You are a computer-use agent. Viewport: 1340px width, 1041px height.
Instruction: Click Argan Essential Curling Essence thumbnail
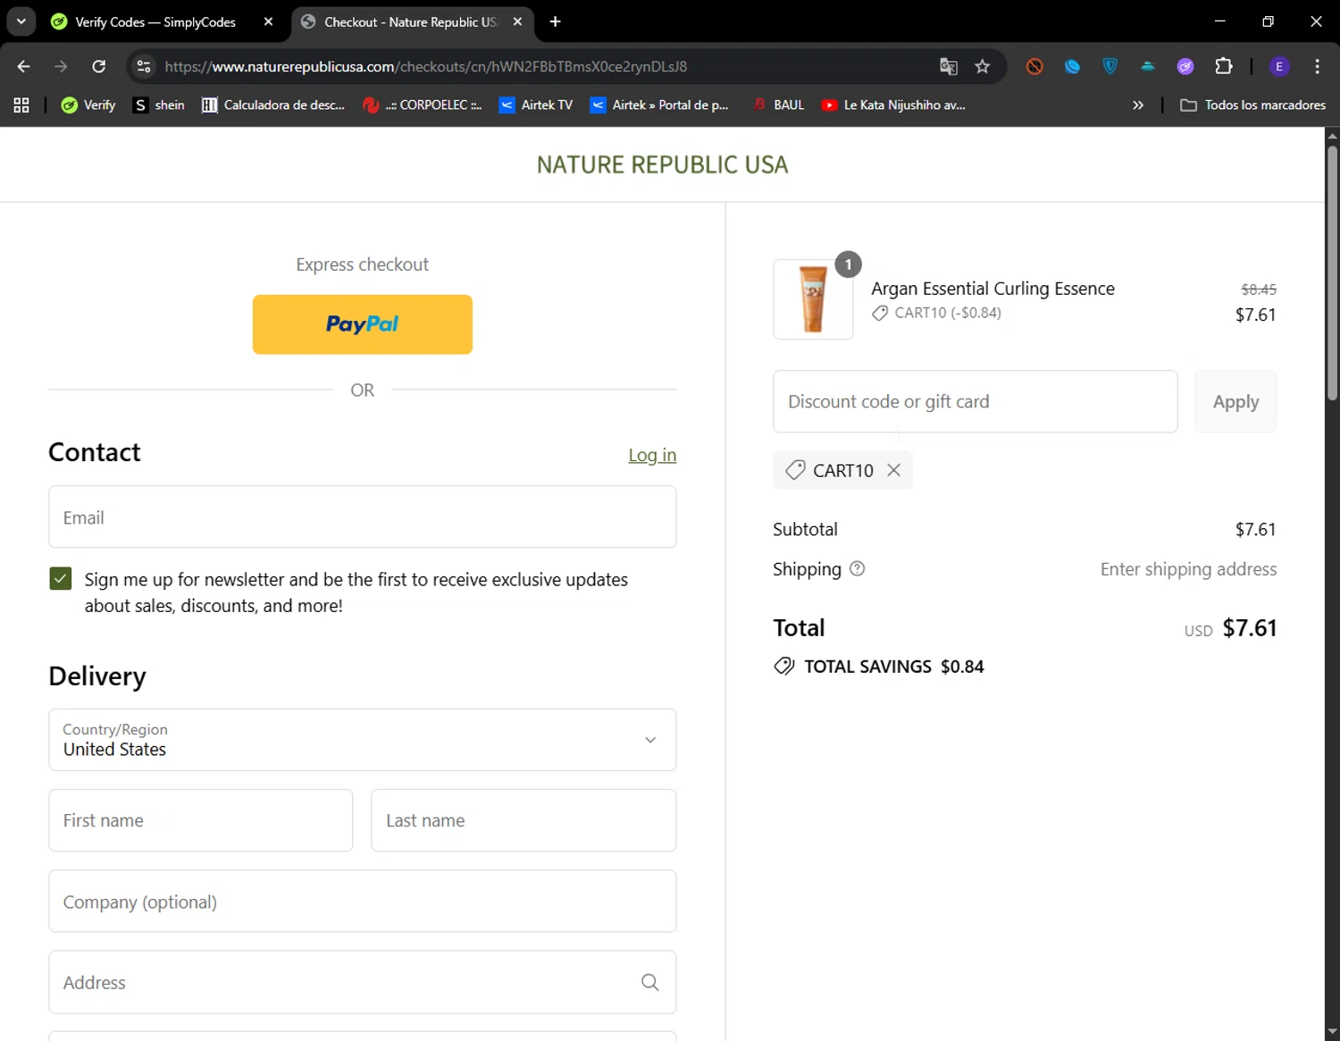(813, 299)
